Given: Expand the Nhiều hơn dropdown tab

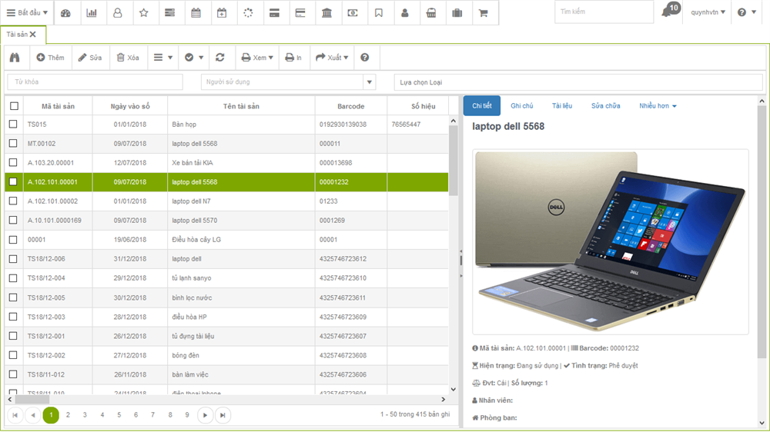Looking at the screenshot, I should click(x=658, y=106).
